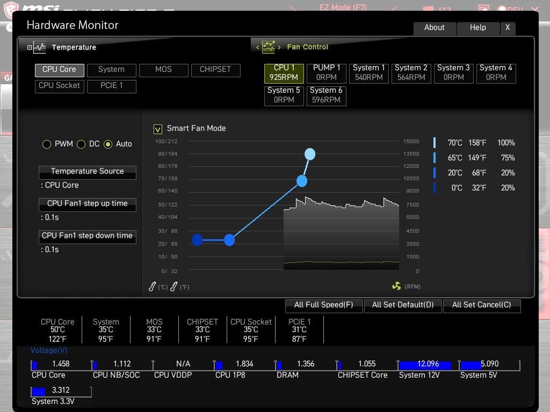Screen dimensions: 550x412
Task: Click the System 12V 12.096 voltage bar
Action: 428,365
